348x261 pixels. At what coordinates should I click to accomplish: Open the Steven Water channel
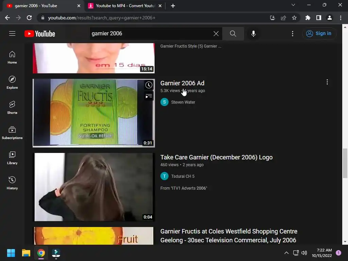183,102
